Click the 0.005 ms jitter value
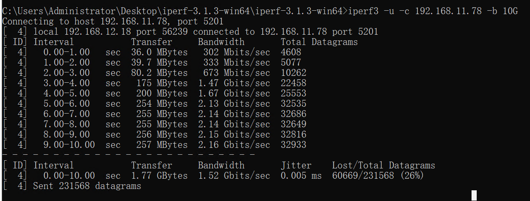The width and height of the screenshot is (530, 201). [x=301, y=176]
